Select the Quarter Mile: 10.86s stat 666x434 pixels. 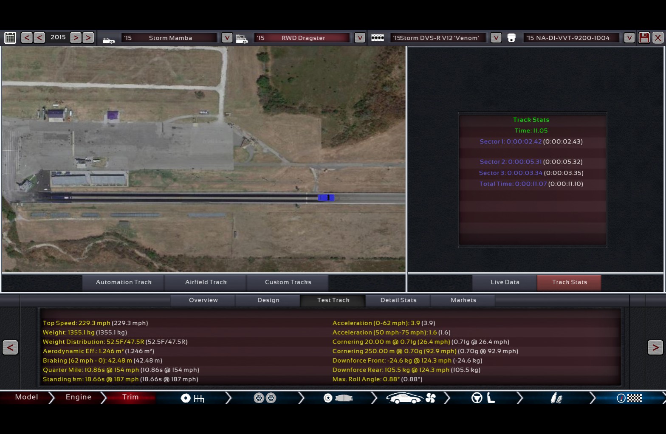coord(121,370)
